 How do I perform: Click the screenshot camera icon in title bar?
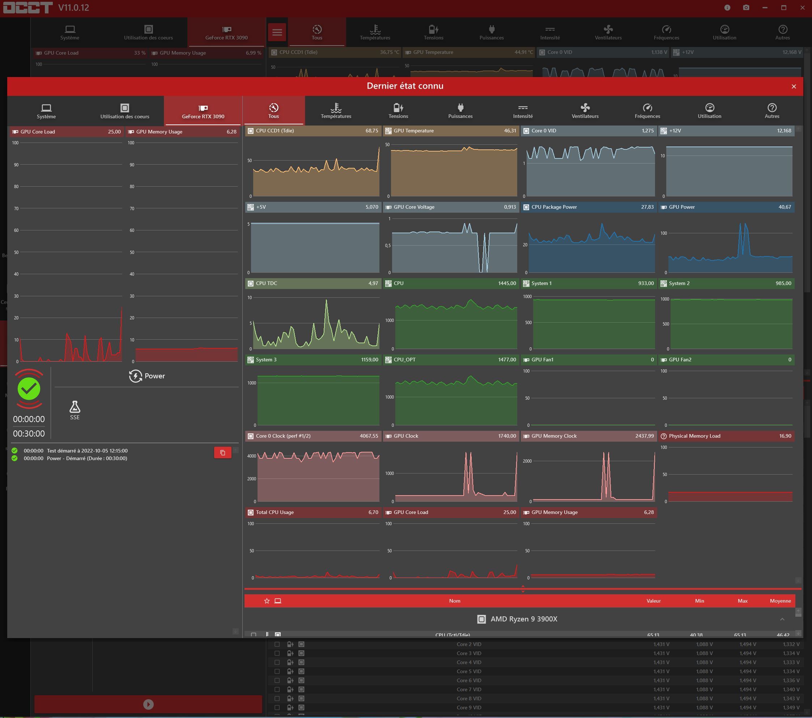pos(746,8)
